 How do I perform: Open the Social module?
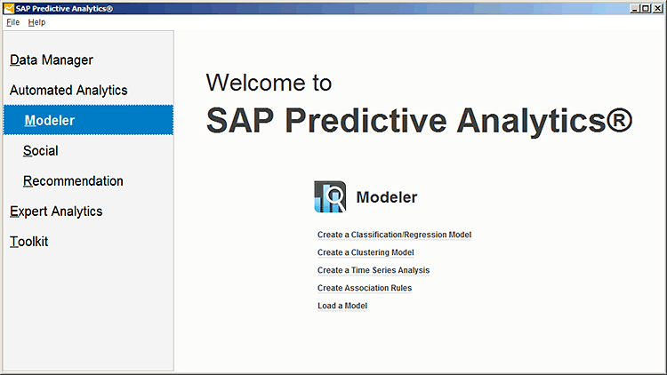tap(40, 150)
